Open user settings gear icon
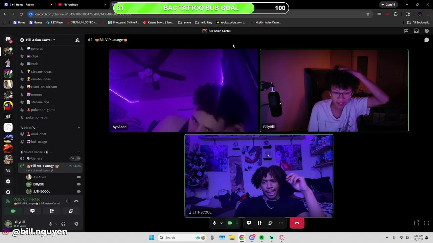Viewport: 433px width, 243px height. (76, 224)
